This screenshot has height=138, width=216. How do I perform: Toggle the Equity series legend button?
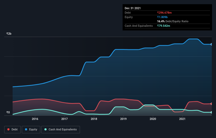coord(31,130)
